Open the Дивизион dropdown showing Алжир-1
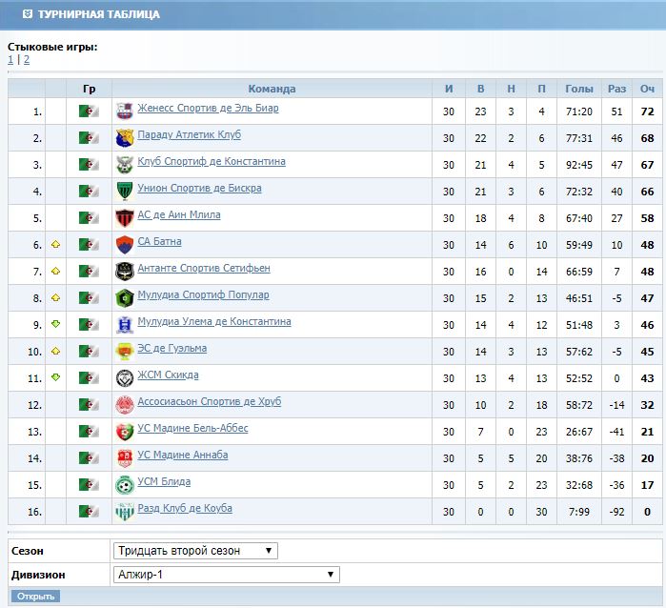The width and height of the screenshot is (666, 608). coord(226,575)
